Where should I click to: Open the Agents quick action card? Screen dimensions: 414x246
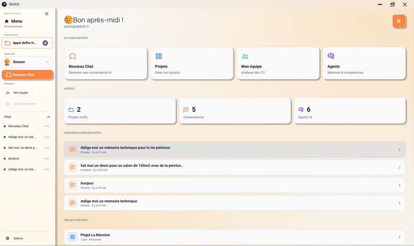(364, 63)
